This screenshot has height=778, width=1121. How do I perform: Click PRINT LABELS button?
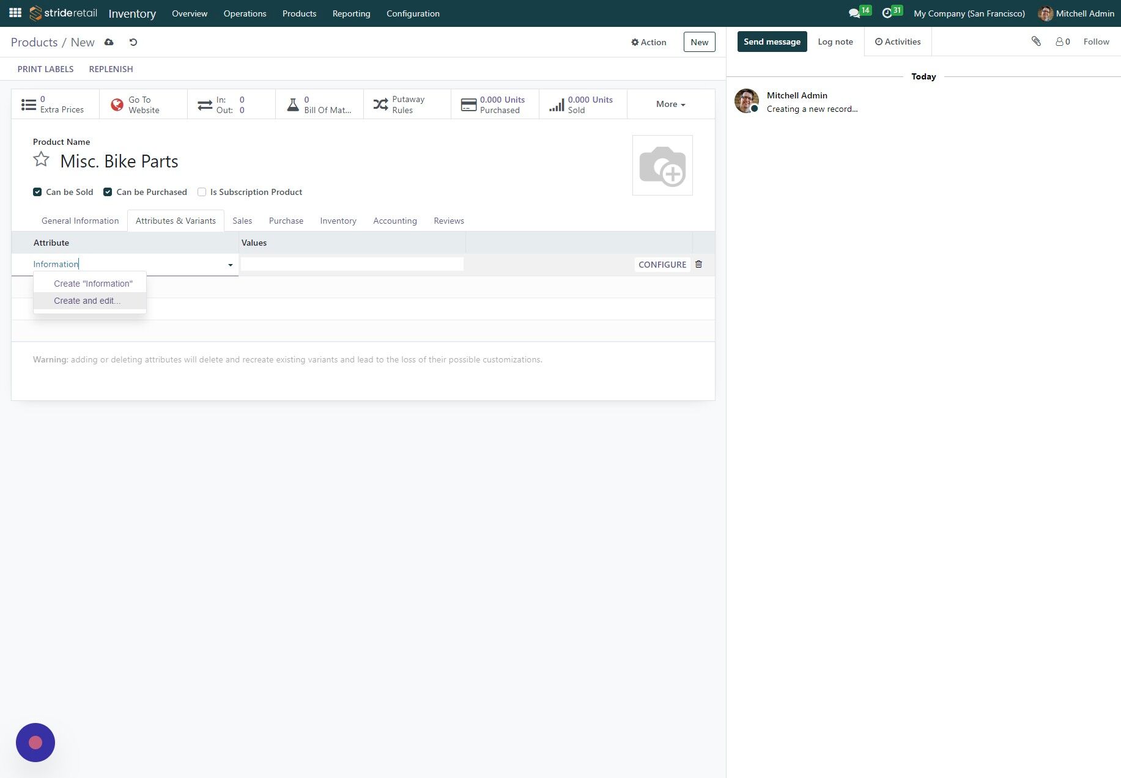(x=45, y=69)
